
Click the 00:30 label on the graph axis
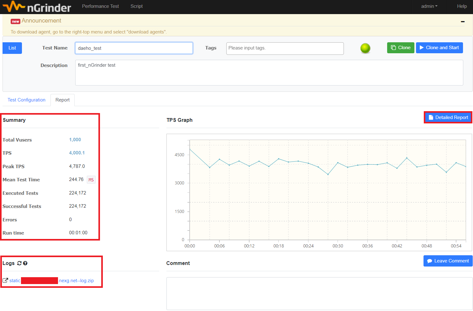pyautogui.click(x=338, y=246)
